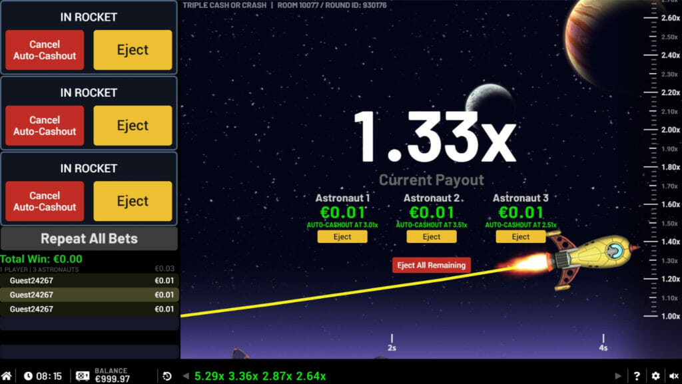Select the 2.64x history multiplier
The height and width of the screenshot is (384, 682).
tap(311, 376)
